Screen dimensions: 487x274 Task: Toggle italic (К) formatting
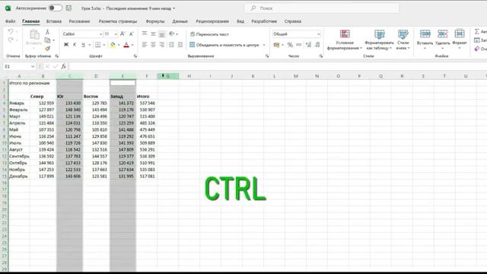tap(75, 45)
